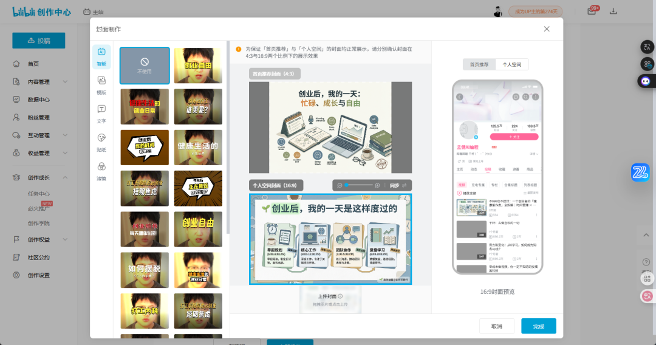Click the template list scrollbar
The width and height of the screenshot is (656, 345).
228,138
